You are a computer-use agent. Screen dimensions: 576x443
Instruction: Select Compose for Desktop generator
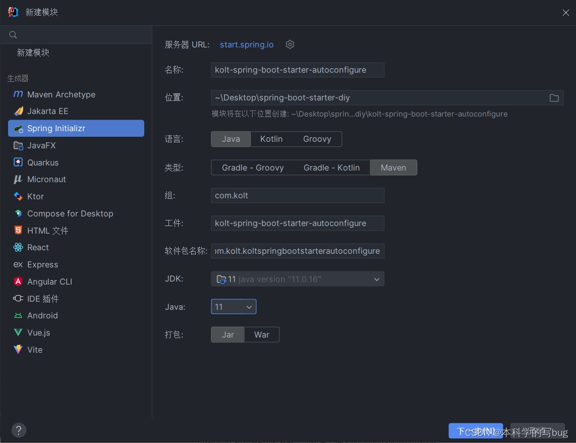point(76,213)
